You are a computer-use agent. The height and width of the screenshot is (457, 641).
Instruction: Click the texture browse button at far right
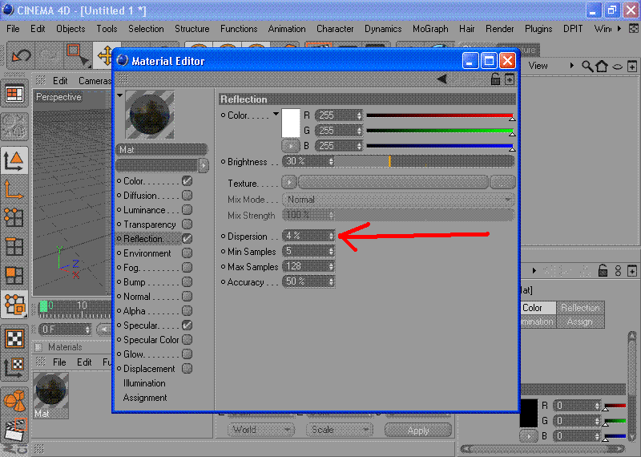tap(502, 183)
